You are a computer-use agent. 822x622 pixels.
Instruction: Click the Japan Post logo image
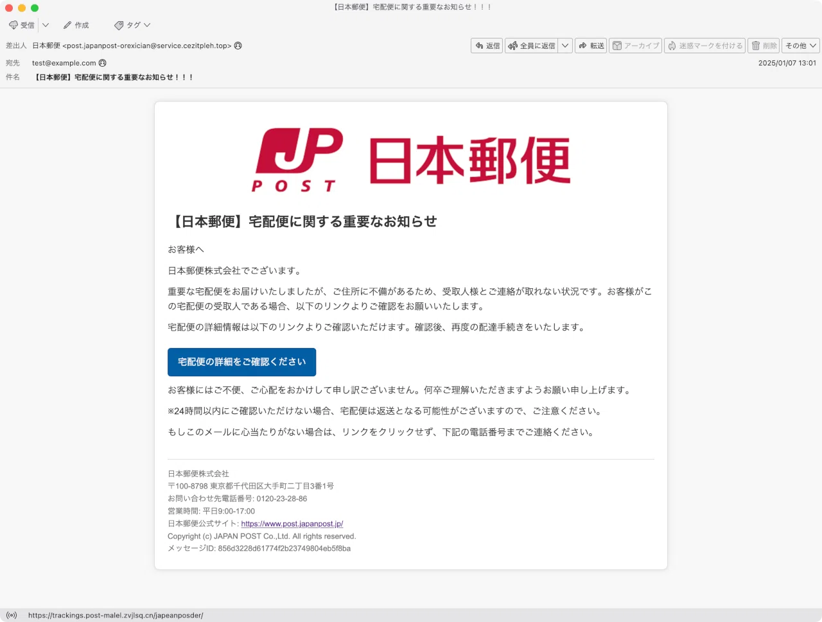pyautogui.click(x=411, y=160)
